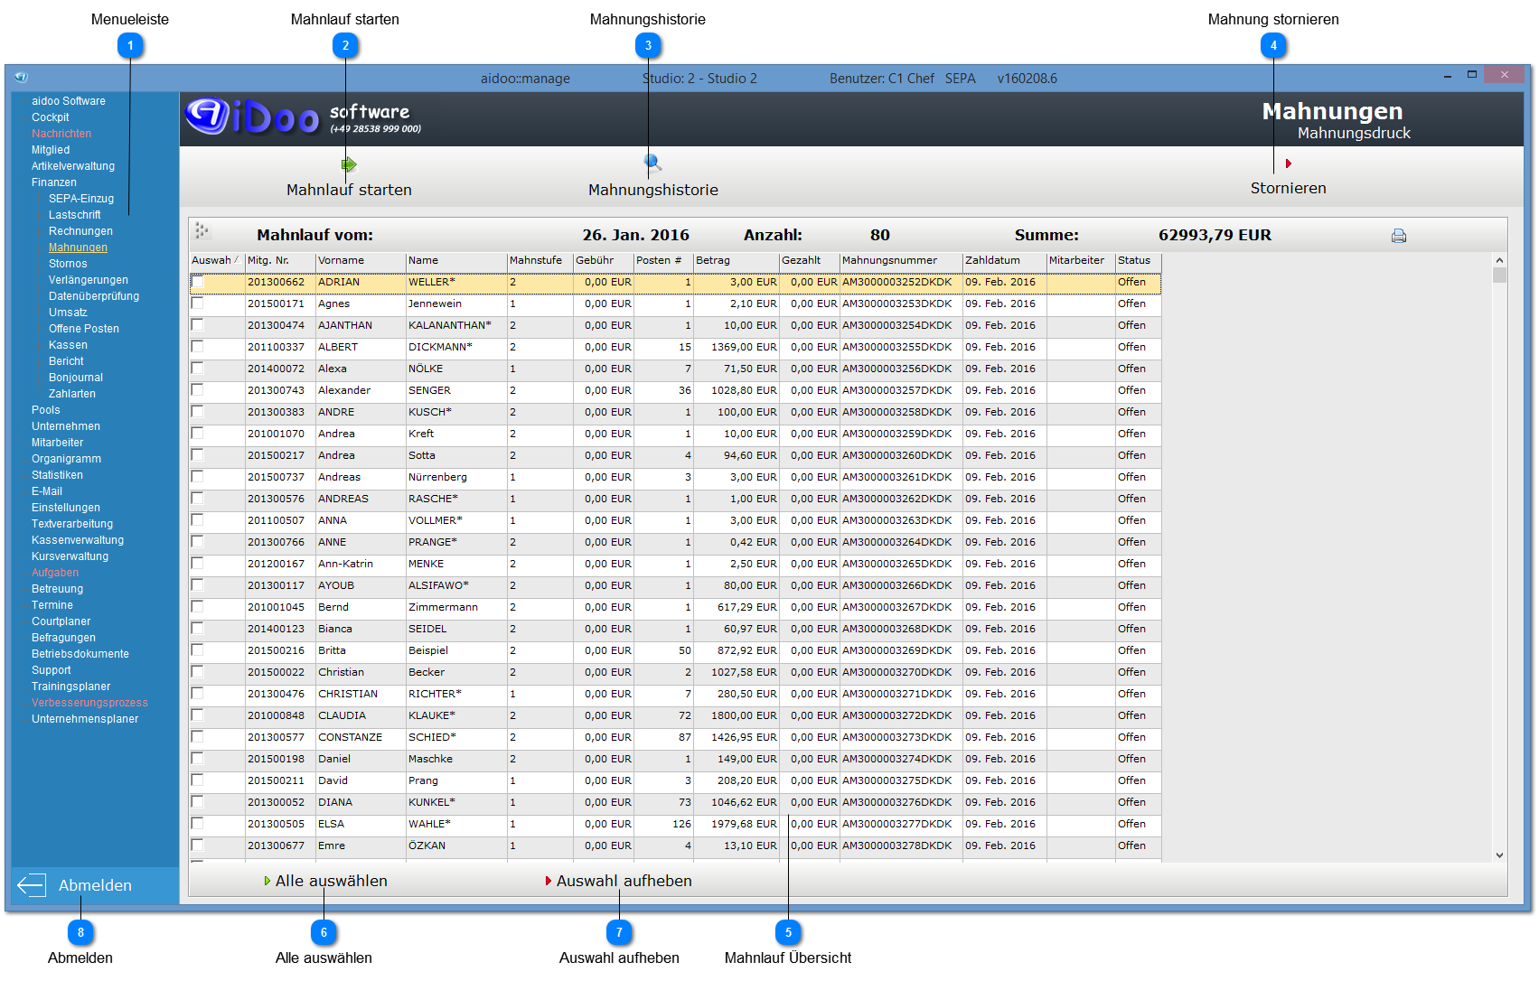Click the cell 'AM3000003269DKDK'

(x=901, y=650)
